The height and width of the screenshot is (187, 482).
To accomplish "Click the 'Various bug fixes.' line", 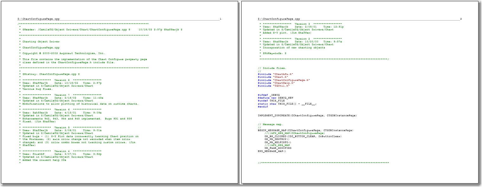I will (x=36, y=89).
